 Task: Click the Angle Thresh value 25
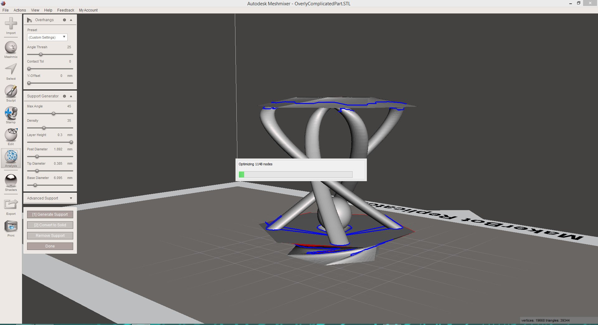point(69,47)
